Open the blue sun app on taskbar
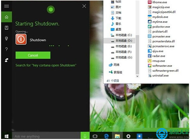This screenshot has height=140, width=190. [139, 136]
